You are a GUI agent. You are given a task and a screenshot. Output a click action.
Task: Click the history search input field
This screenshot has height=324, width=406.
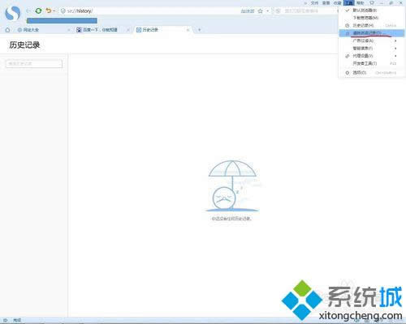34,64
